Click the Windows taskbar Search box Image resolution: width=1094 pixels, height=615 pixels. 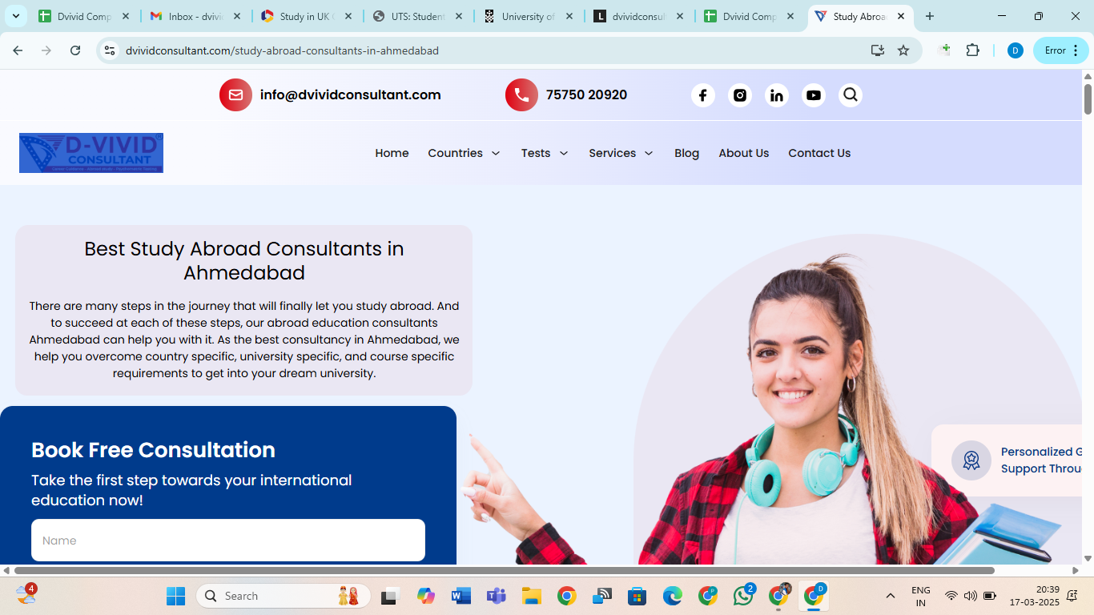283,596
